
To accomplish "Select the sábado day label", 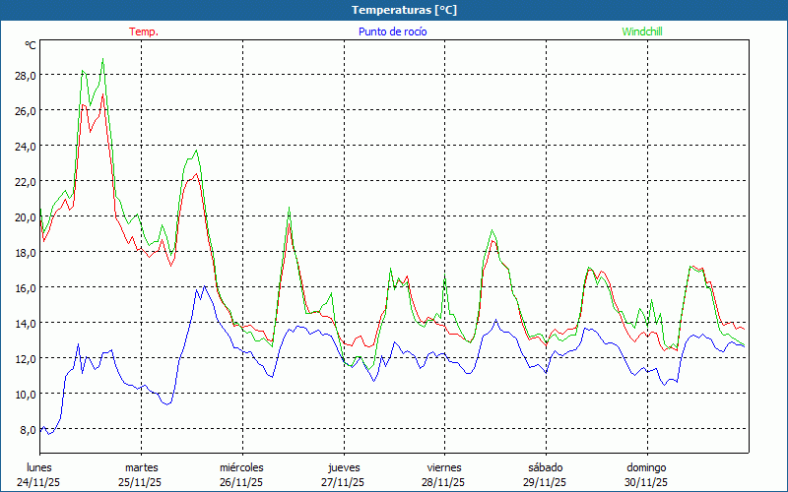I will click(545, 467).
